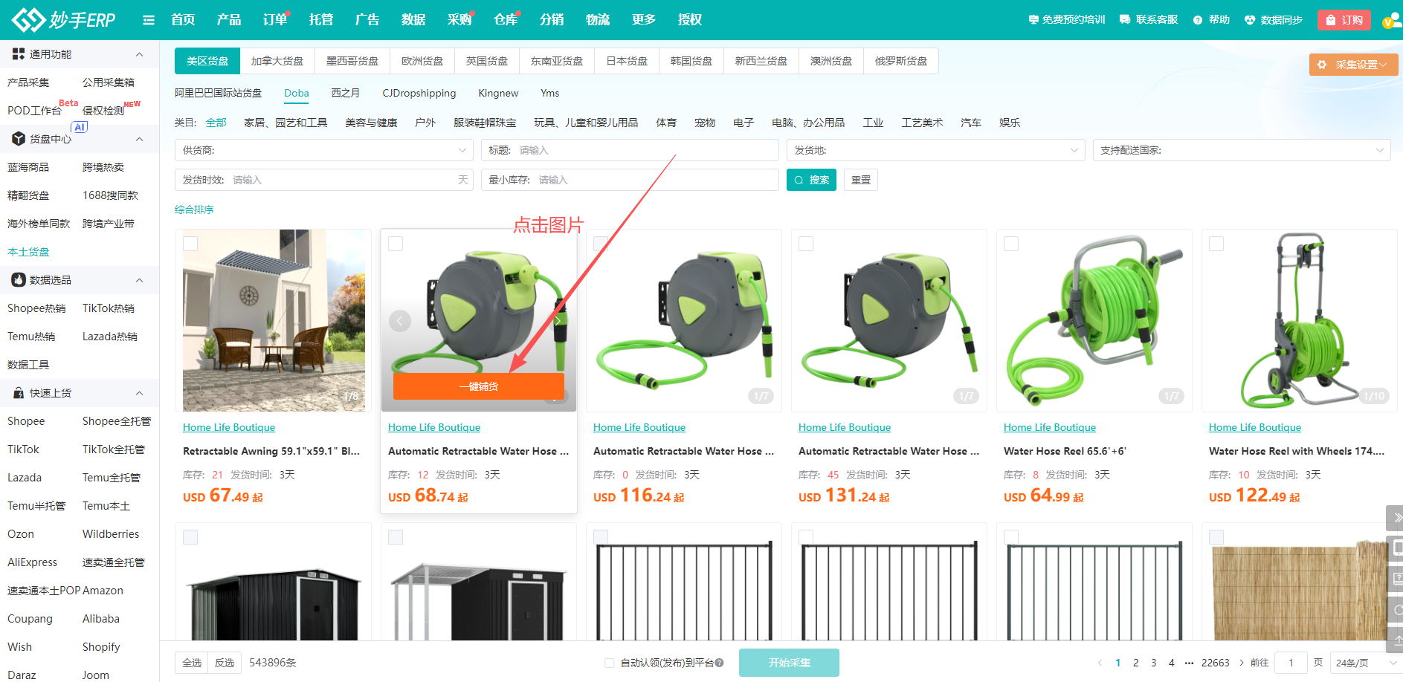This screenshot has height=682, width=1403.
Task: Select the Retractable Awning product checkbox
Action: (190, 244)
